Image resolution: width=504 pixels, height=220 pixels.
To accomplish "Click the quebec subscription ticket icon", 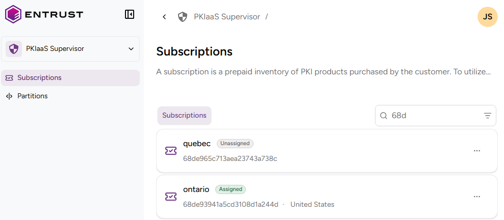I will pos(171,151).
